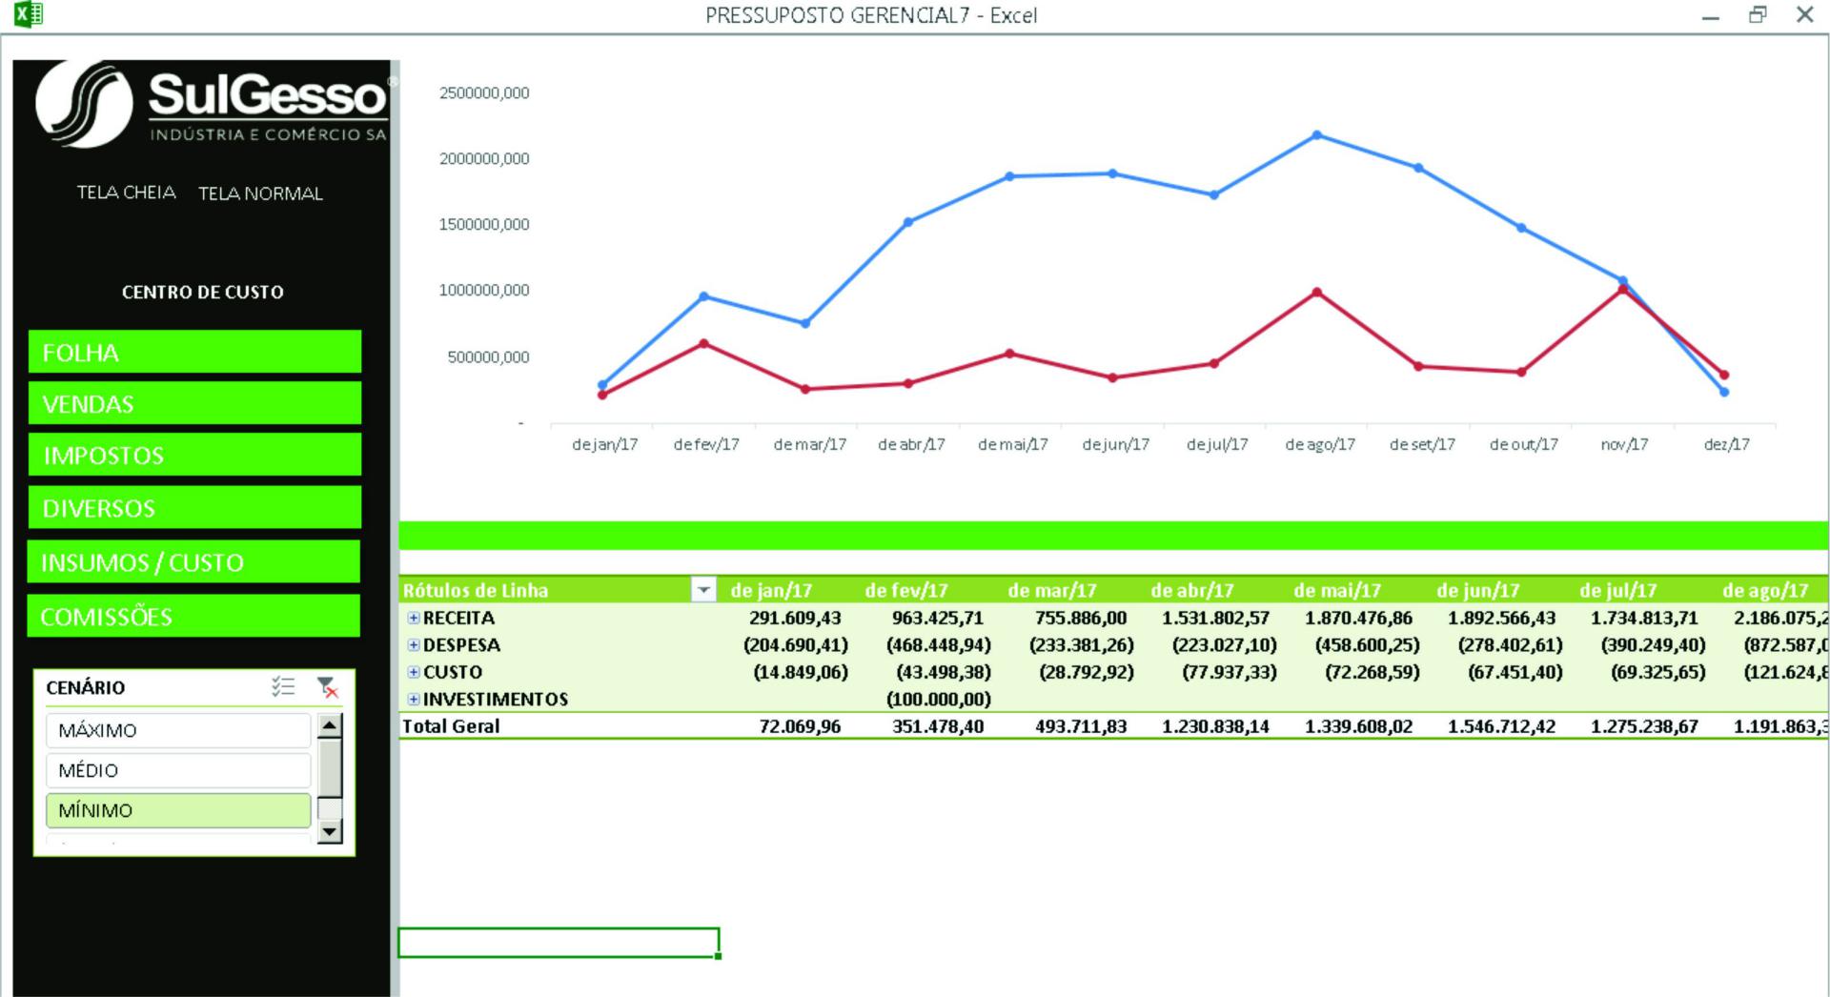The height and width of the screenshot is (997, 1830).
Task: Switch to TELA NORMAL view
Action: [260, 193]
